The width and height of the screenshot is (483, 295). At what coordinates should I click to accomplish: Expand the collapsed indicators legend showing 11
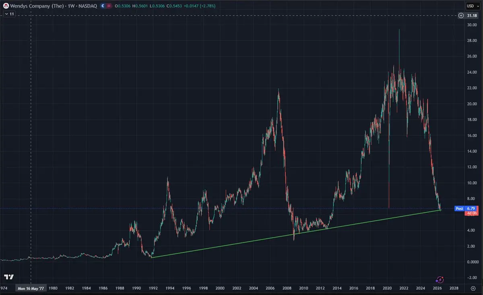click(x=9, y=14)
